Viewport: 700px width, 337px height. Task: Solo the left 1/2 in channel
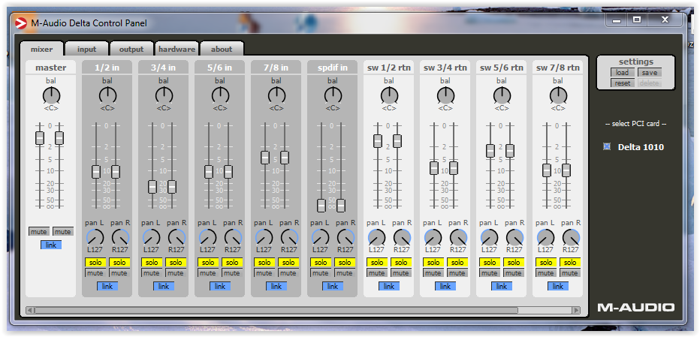(95, 263)
